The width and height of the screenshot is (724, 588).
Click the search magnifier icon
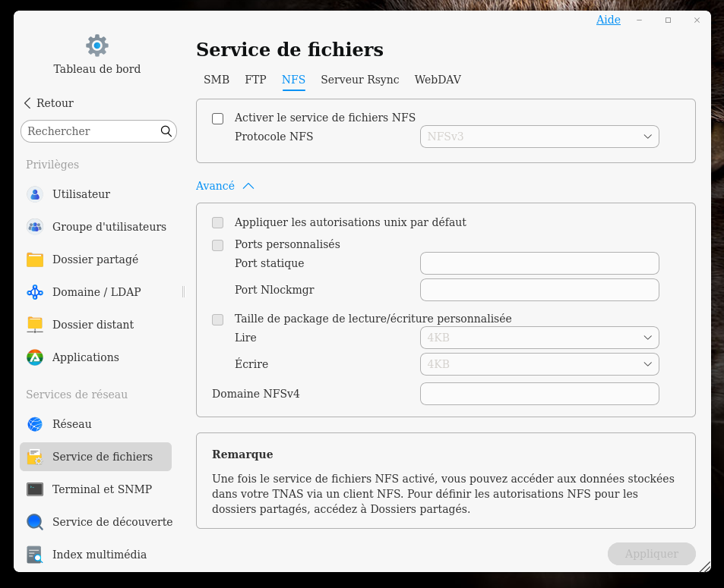pos(166,131)
